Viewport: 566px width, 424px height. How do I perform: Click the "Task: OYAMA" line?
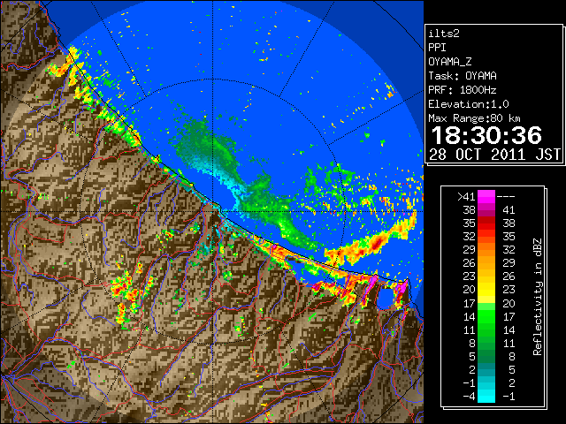463,76
